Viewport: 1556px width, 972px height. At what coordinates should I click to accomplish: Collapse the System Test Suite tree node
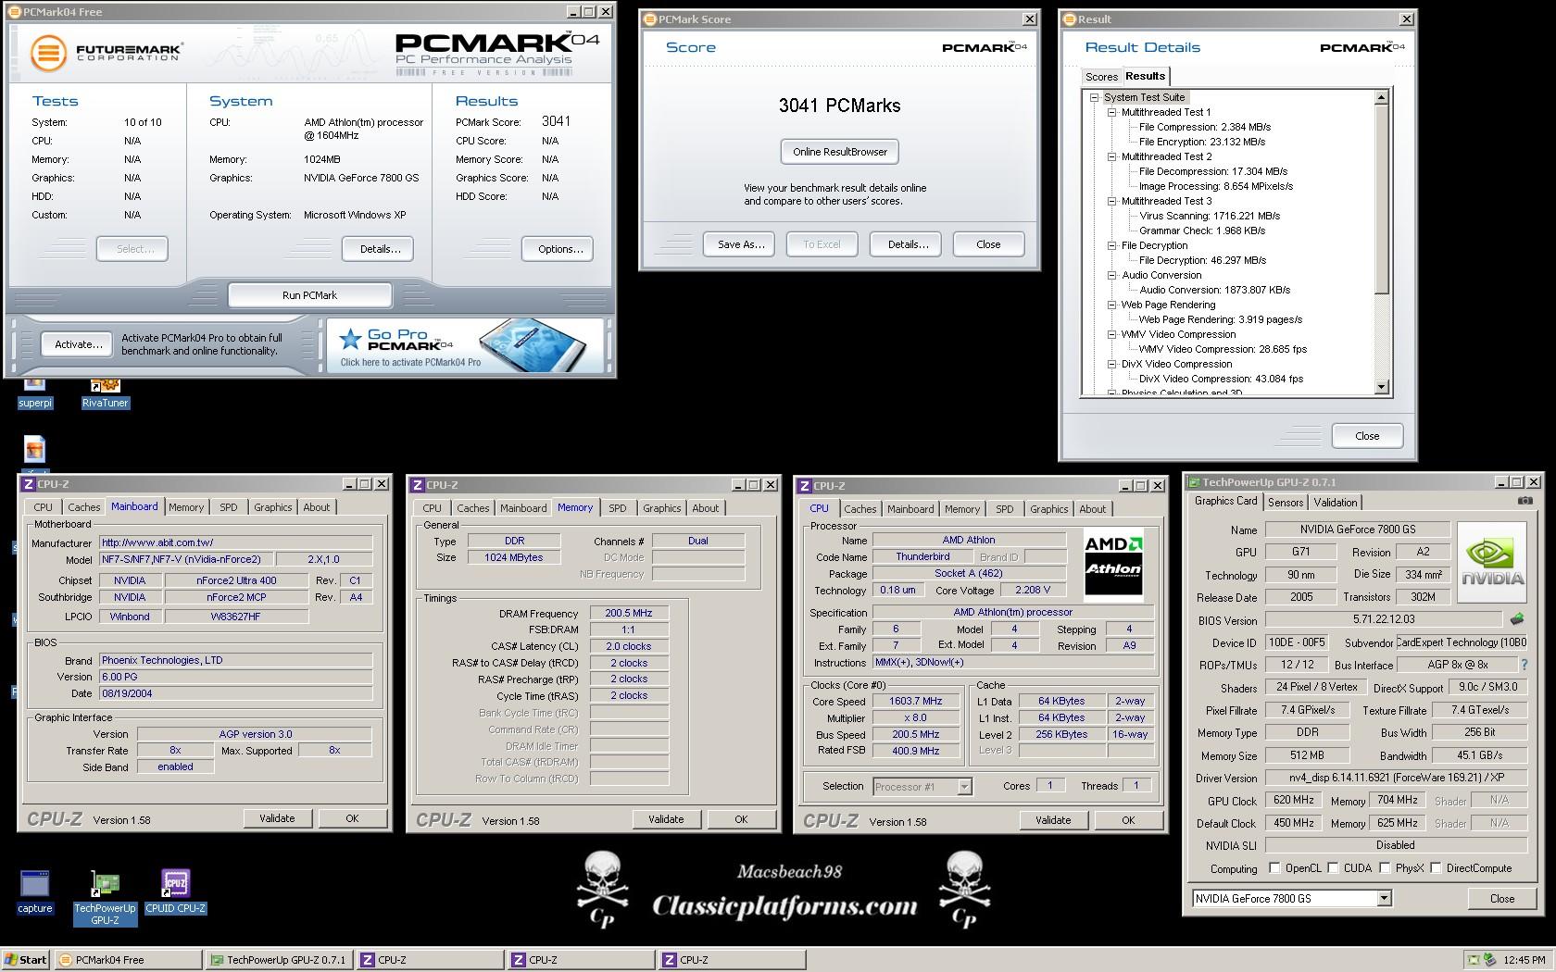pos(1094,97)
